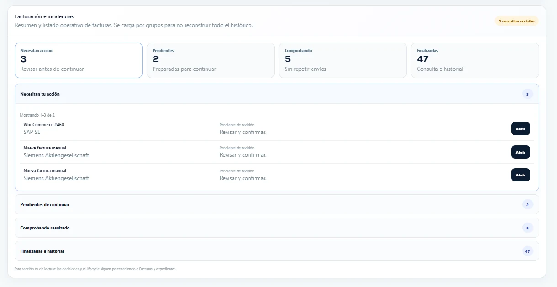Open the "Comprobando" summary card

pos(343,60)
